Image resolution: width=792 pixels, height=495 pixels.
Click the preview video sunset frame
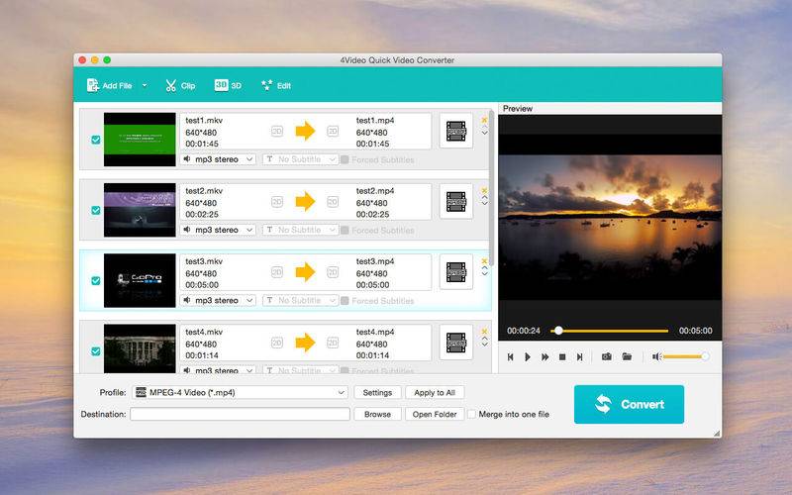click(x=610, y=228)
